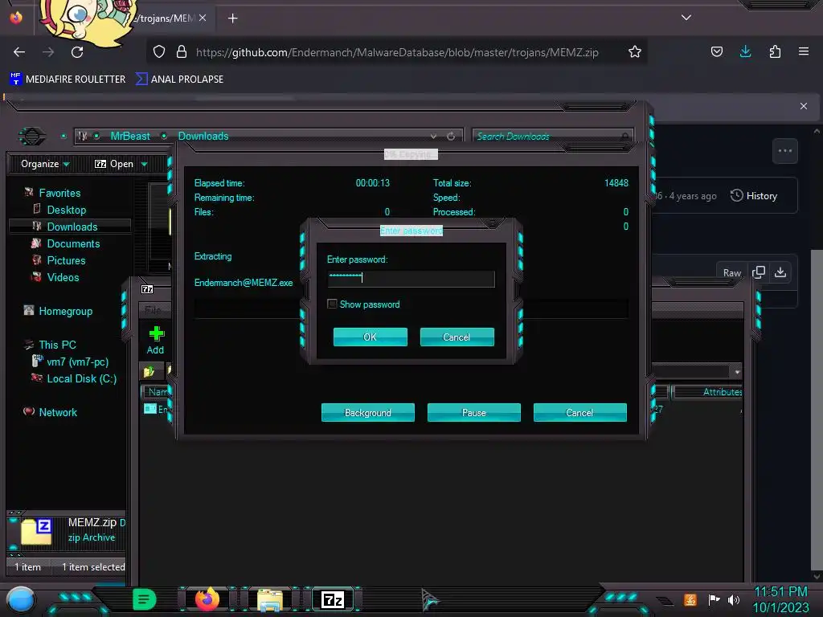Expand the list all tabs chevron

tap(686, 18)
